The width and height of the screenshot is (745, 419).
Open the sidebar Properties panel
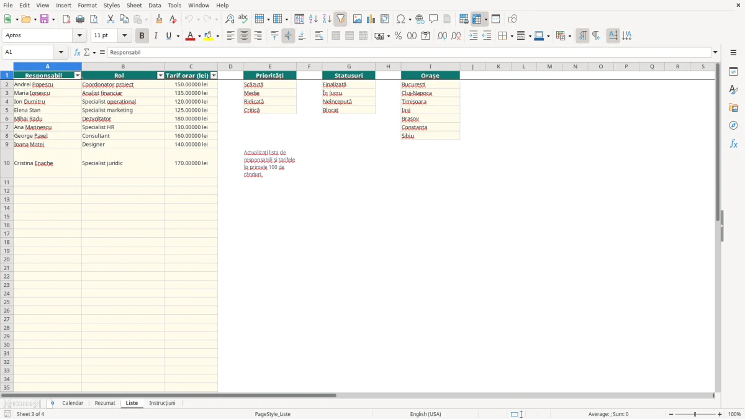coord(733,71)
